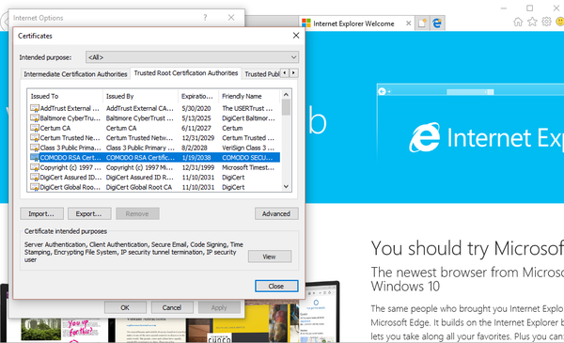564x343 pixels.
Task: Click expiration date 5/30/2020
Action: (196, 108)
